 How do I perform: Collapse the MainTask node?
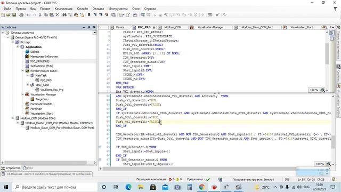tap(28, 75)
